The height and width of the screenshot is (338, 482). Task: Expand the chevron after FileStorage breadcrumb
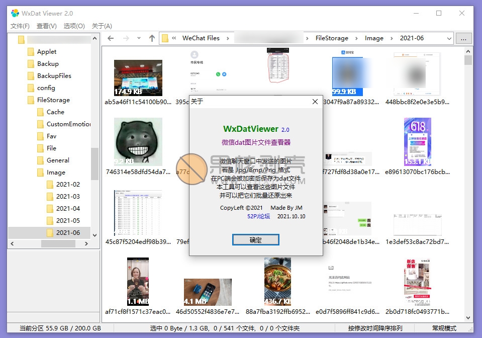click(x=356, y=38)
